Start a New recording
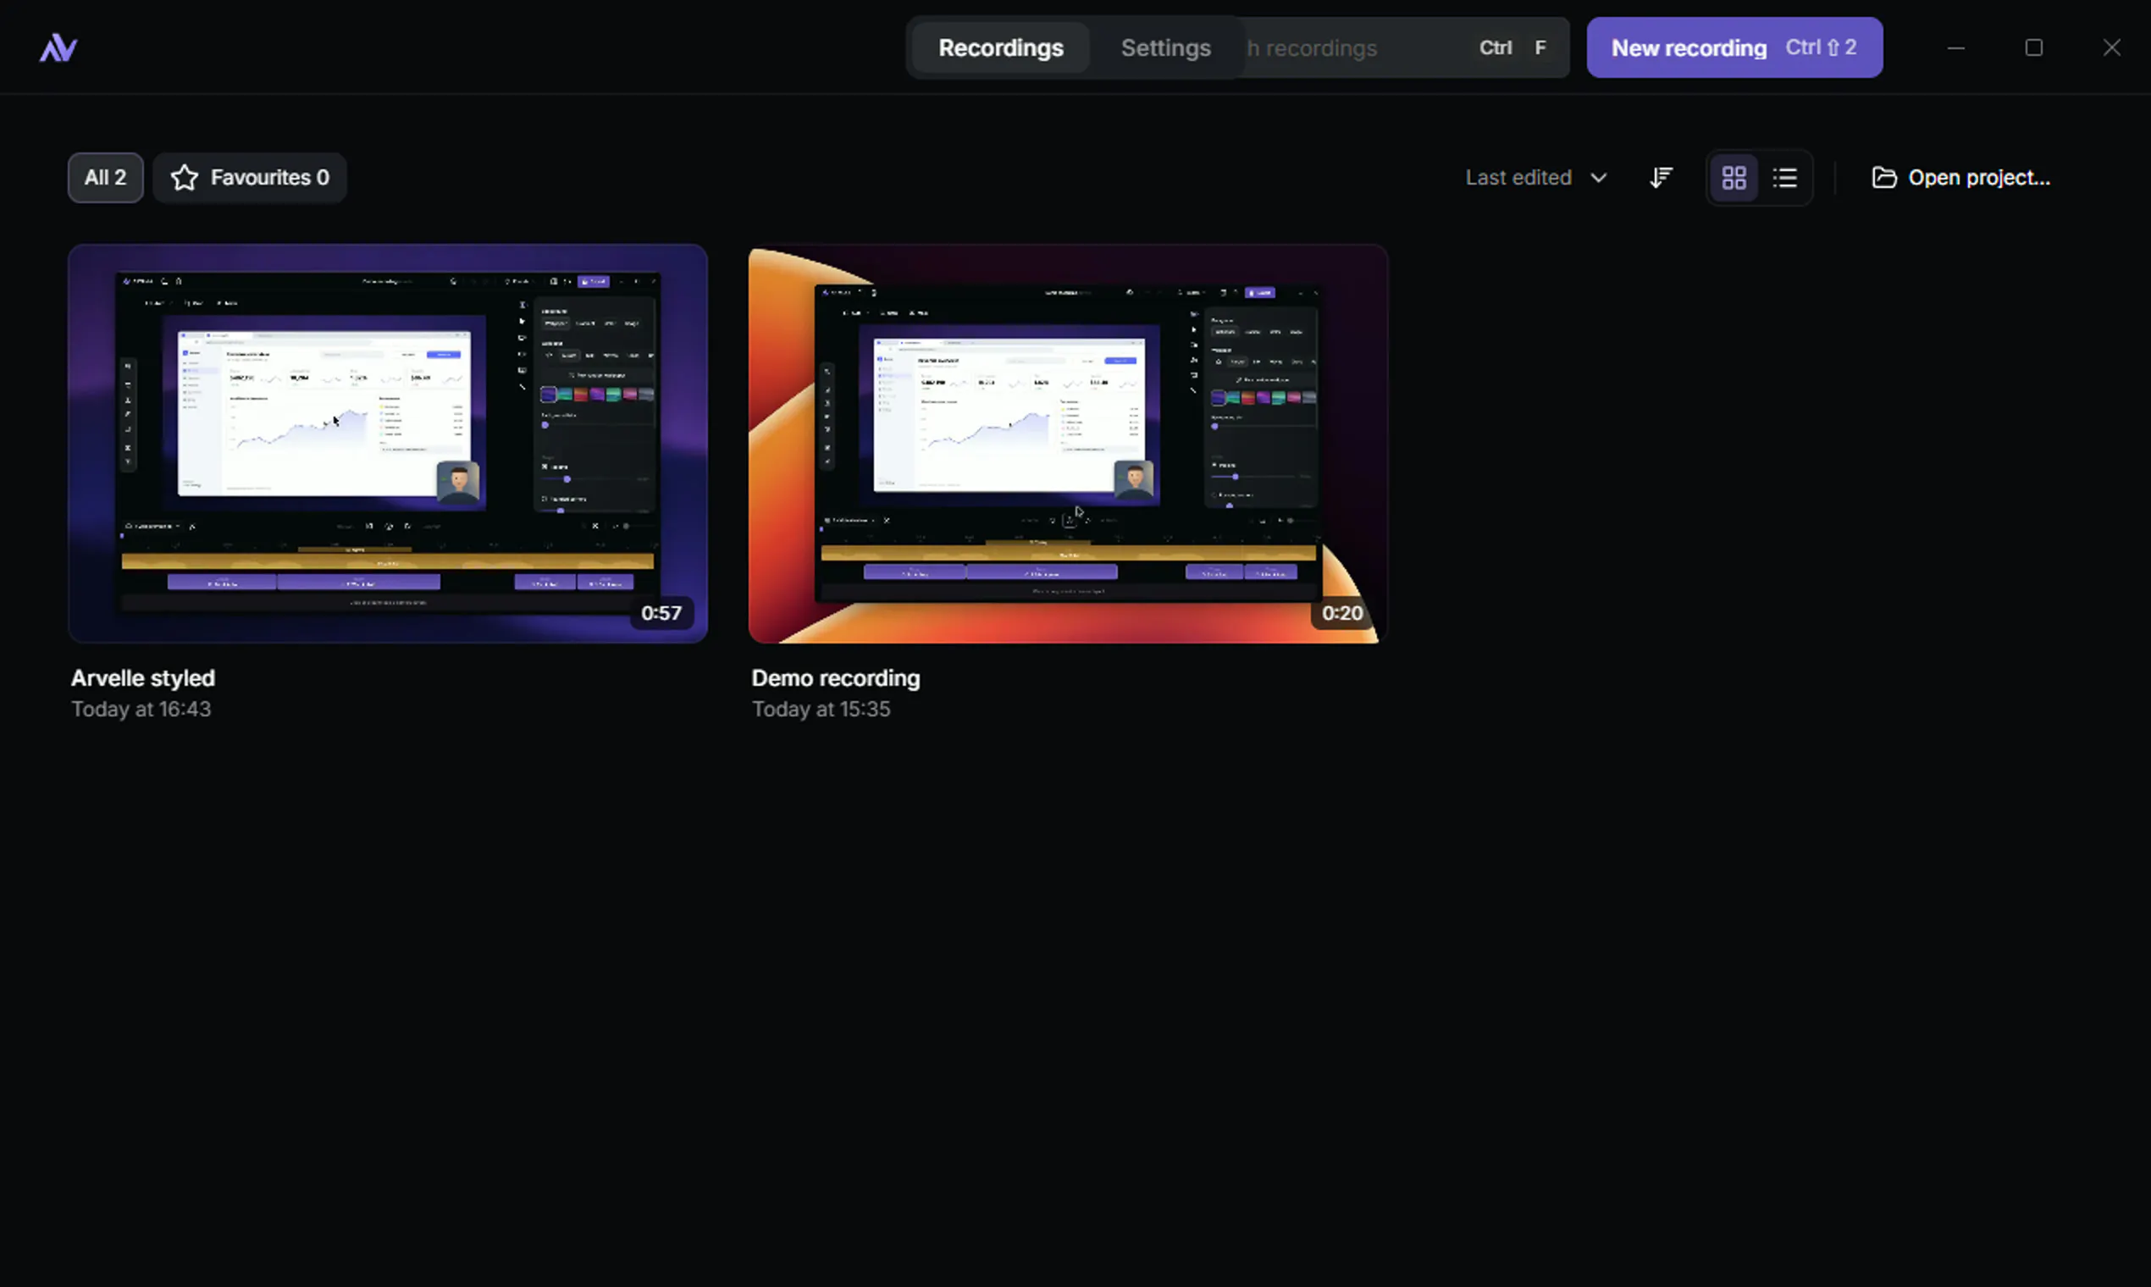 click(1734, 47)
